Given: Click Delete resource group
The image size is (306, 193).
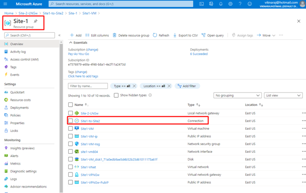Looking at the screenshot, I should 131,35.
